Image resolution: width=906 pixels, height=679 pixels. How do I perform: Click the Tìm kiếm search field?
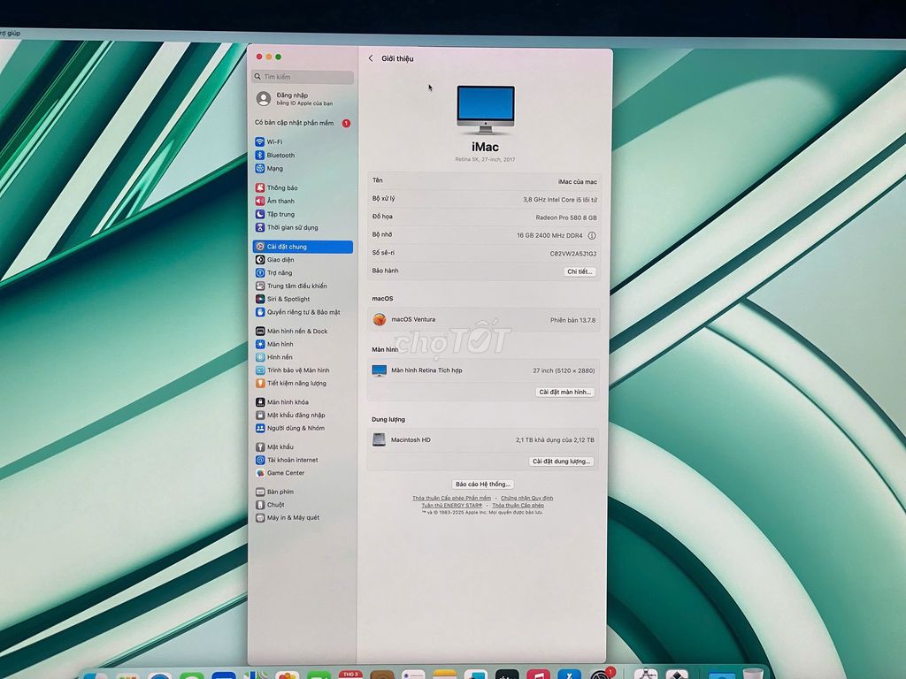(x=303, y=77)
